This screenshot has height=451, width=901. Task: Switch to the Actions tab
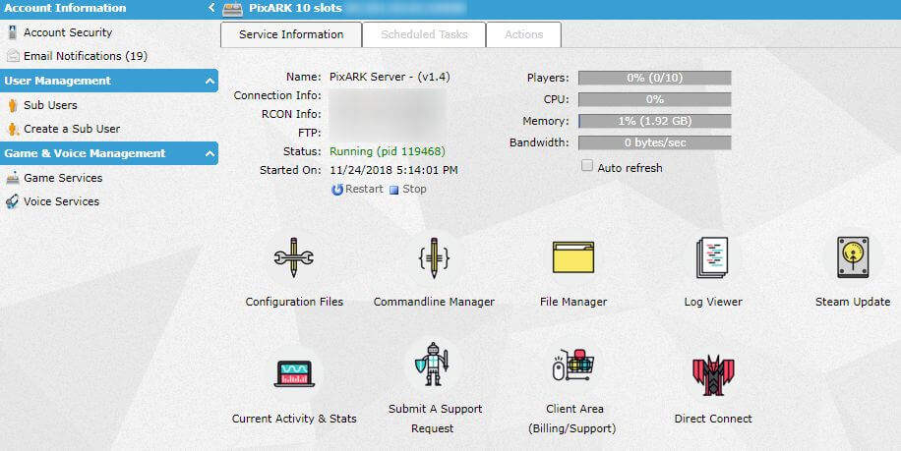tap(523, 34)
